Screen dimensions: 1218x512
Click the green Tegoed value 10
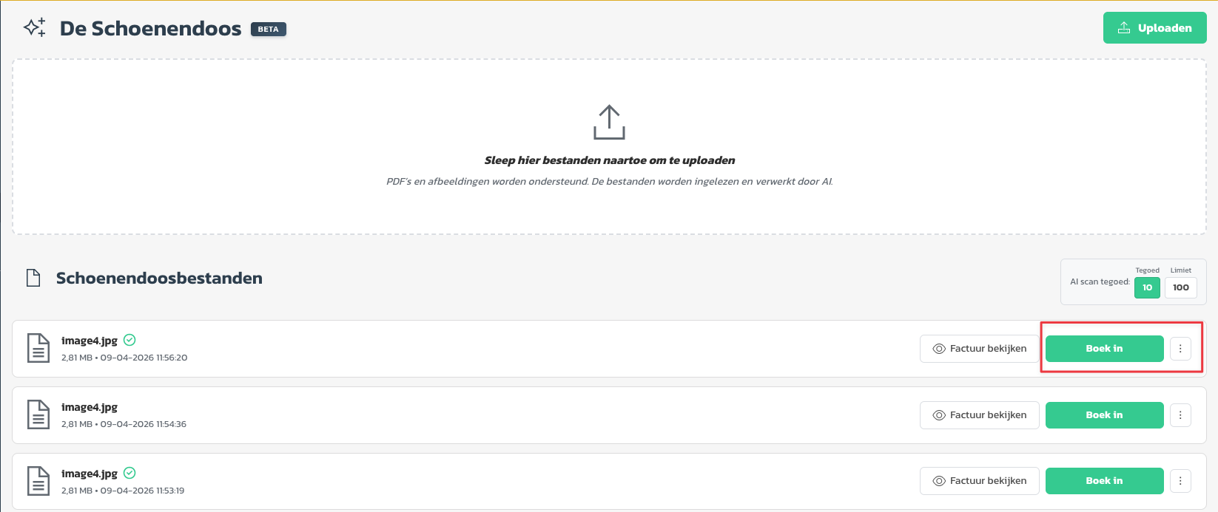point(1147,287)
